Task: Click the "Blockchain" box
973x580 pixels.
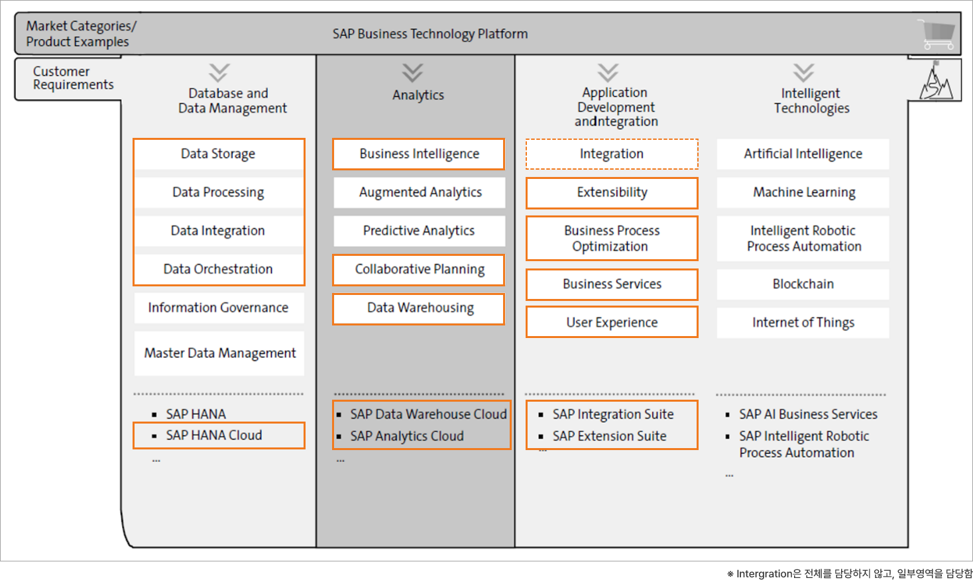Action: coord(803,284)
